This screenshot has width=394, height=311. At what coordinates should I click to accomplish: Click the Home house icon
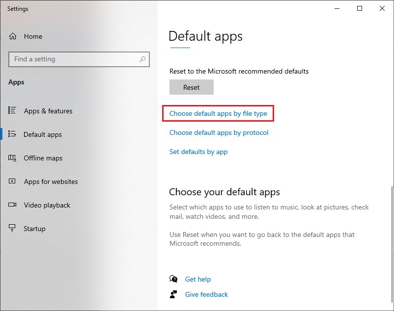point(13,36)
